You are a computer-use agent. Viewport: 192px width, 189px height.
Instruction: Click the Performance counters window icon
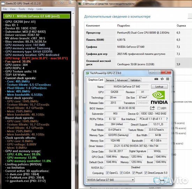coord(80,4)
